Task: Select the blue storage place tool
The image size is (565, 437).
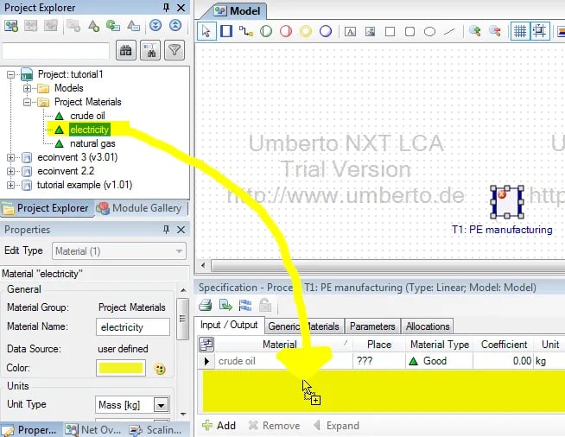Action: pos(326,31)
